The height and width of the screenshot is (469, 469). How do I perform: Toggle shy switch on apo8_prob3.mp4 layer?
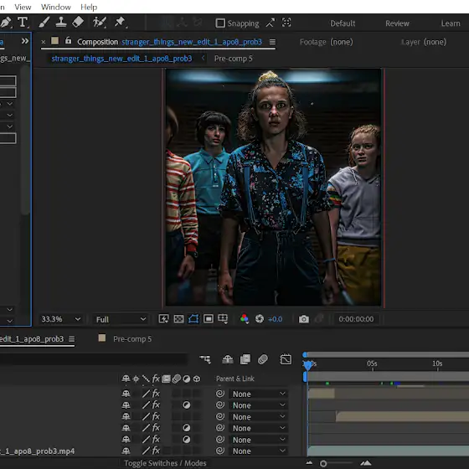point(126,451)
